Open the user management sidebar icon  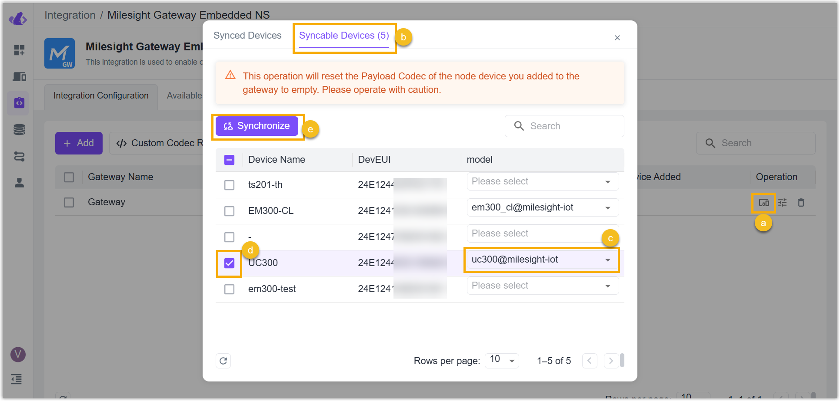coord(19,183)
